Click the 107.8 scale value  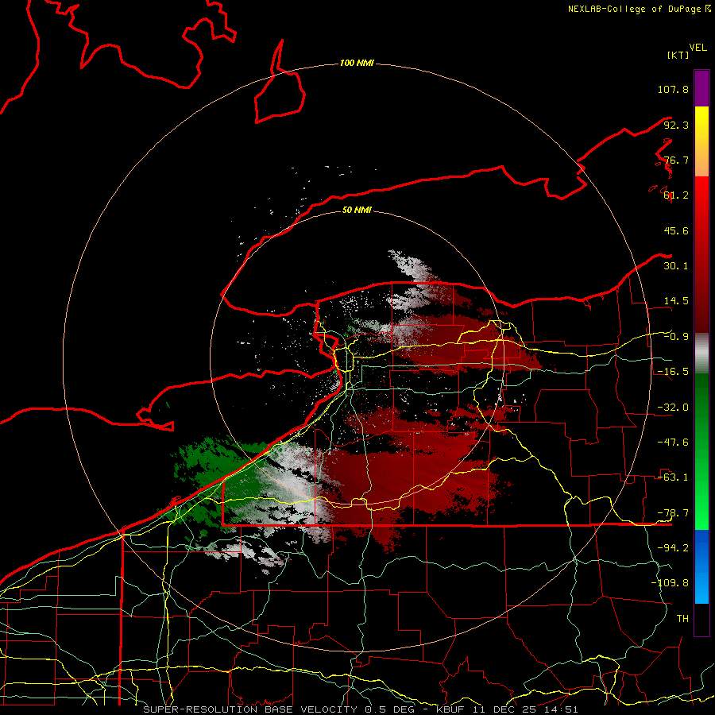click(673, 89)
